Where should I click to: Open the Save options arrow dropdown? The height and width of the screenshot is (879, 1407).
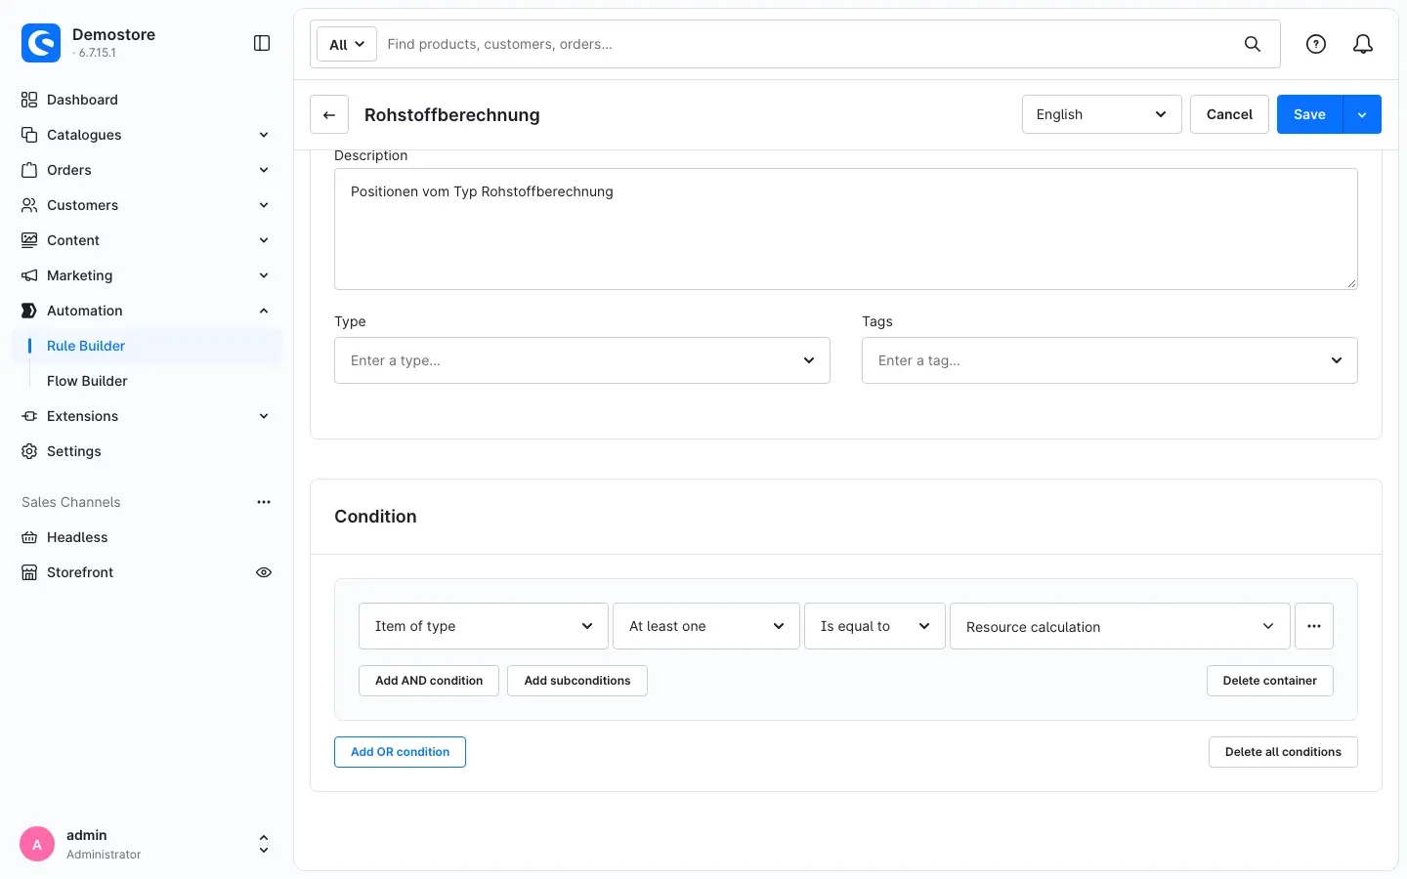pyautogui.click(x=1362, y=114)
